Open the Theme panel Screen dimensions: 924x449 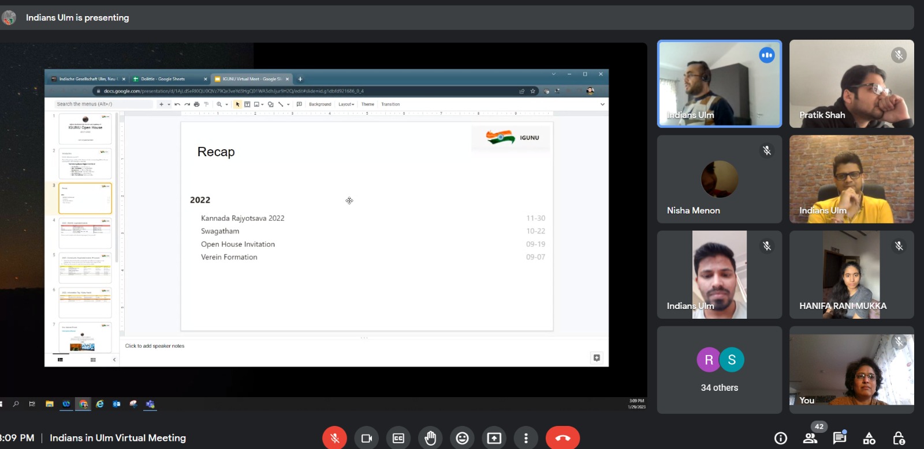(368, 104)
